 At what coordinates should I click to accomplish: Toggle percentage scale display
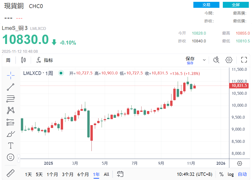pos(221,174)
